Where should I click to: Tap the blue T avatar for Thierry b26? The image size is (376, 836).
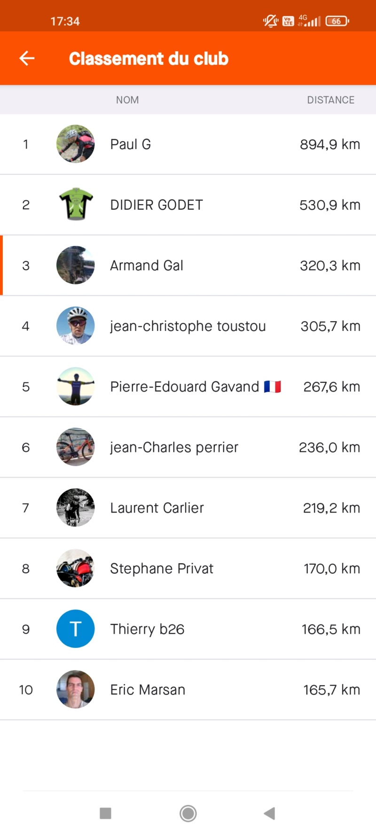(75, 629)
